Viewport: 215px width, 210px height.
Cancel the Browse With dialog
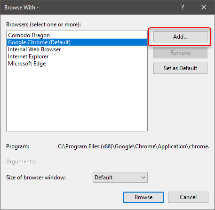point(188,197)
